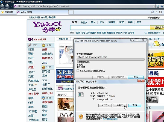Open the 部落格 sidebar link
Viewport: 164px width, 122px height.
click(x=46, y=72)
